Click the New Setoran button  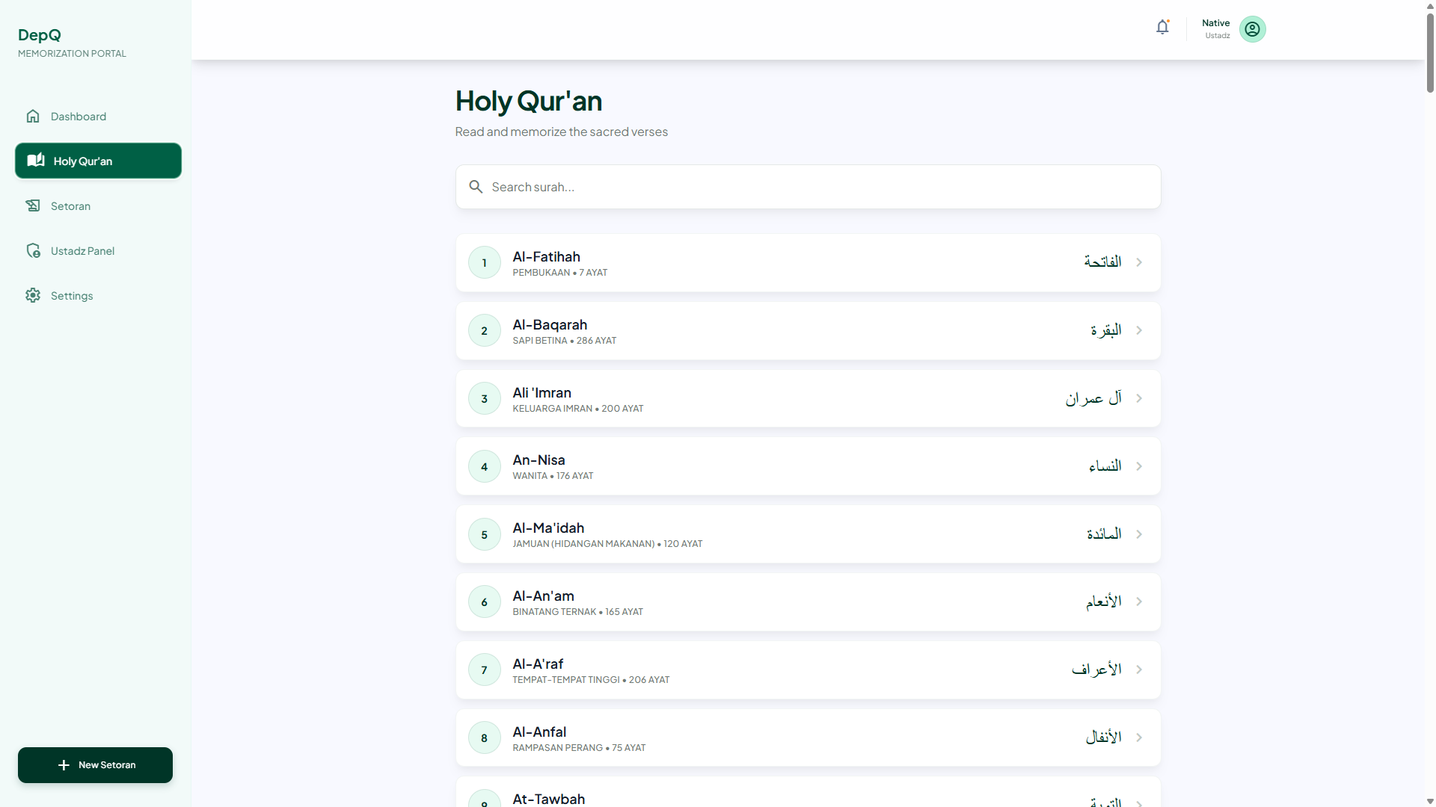tap(95, 765)
